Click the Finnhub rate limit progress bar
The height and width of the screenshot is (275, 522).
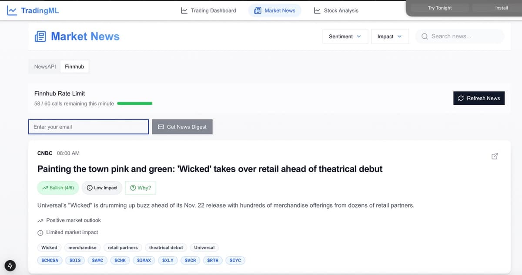[x=135, y=103]
